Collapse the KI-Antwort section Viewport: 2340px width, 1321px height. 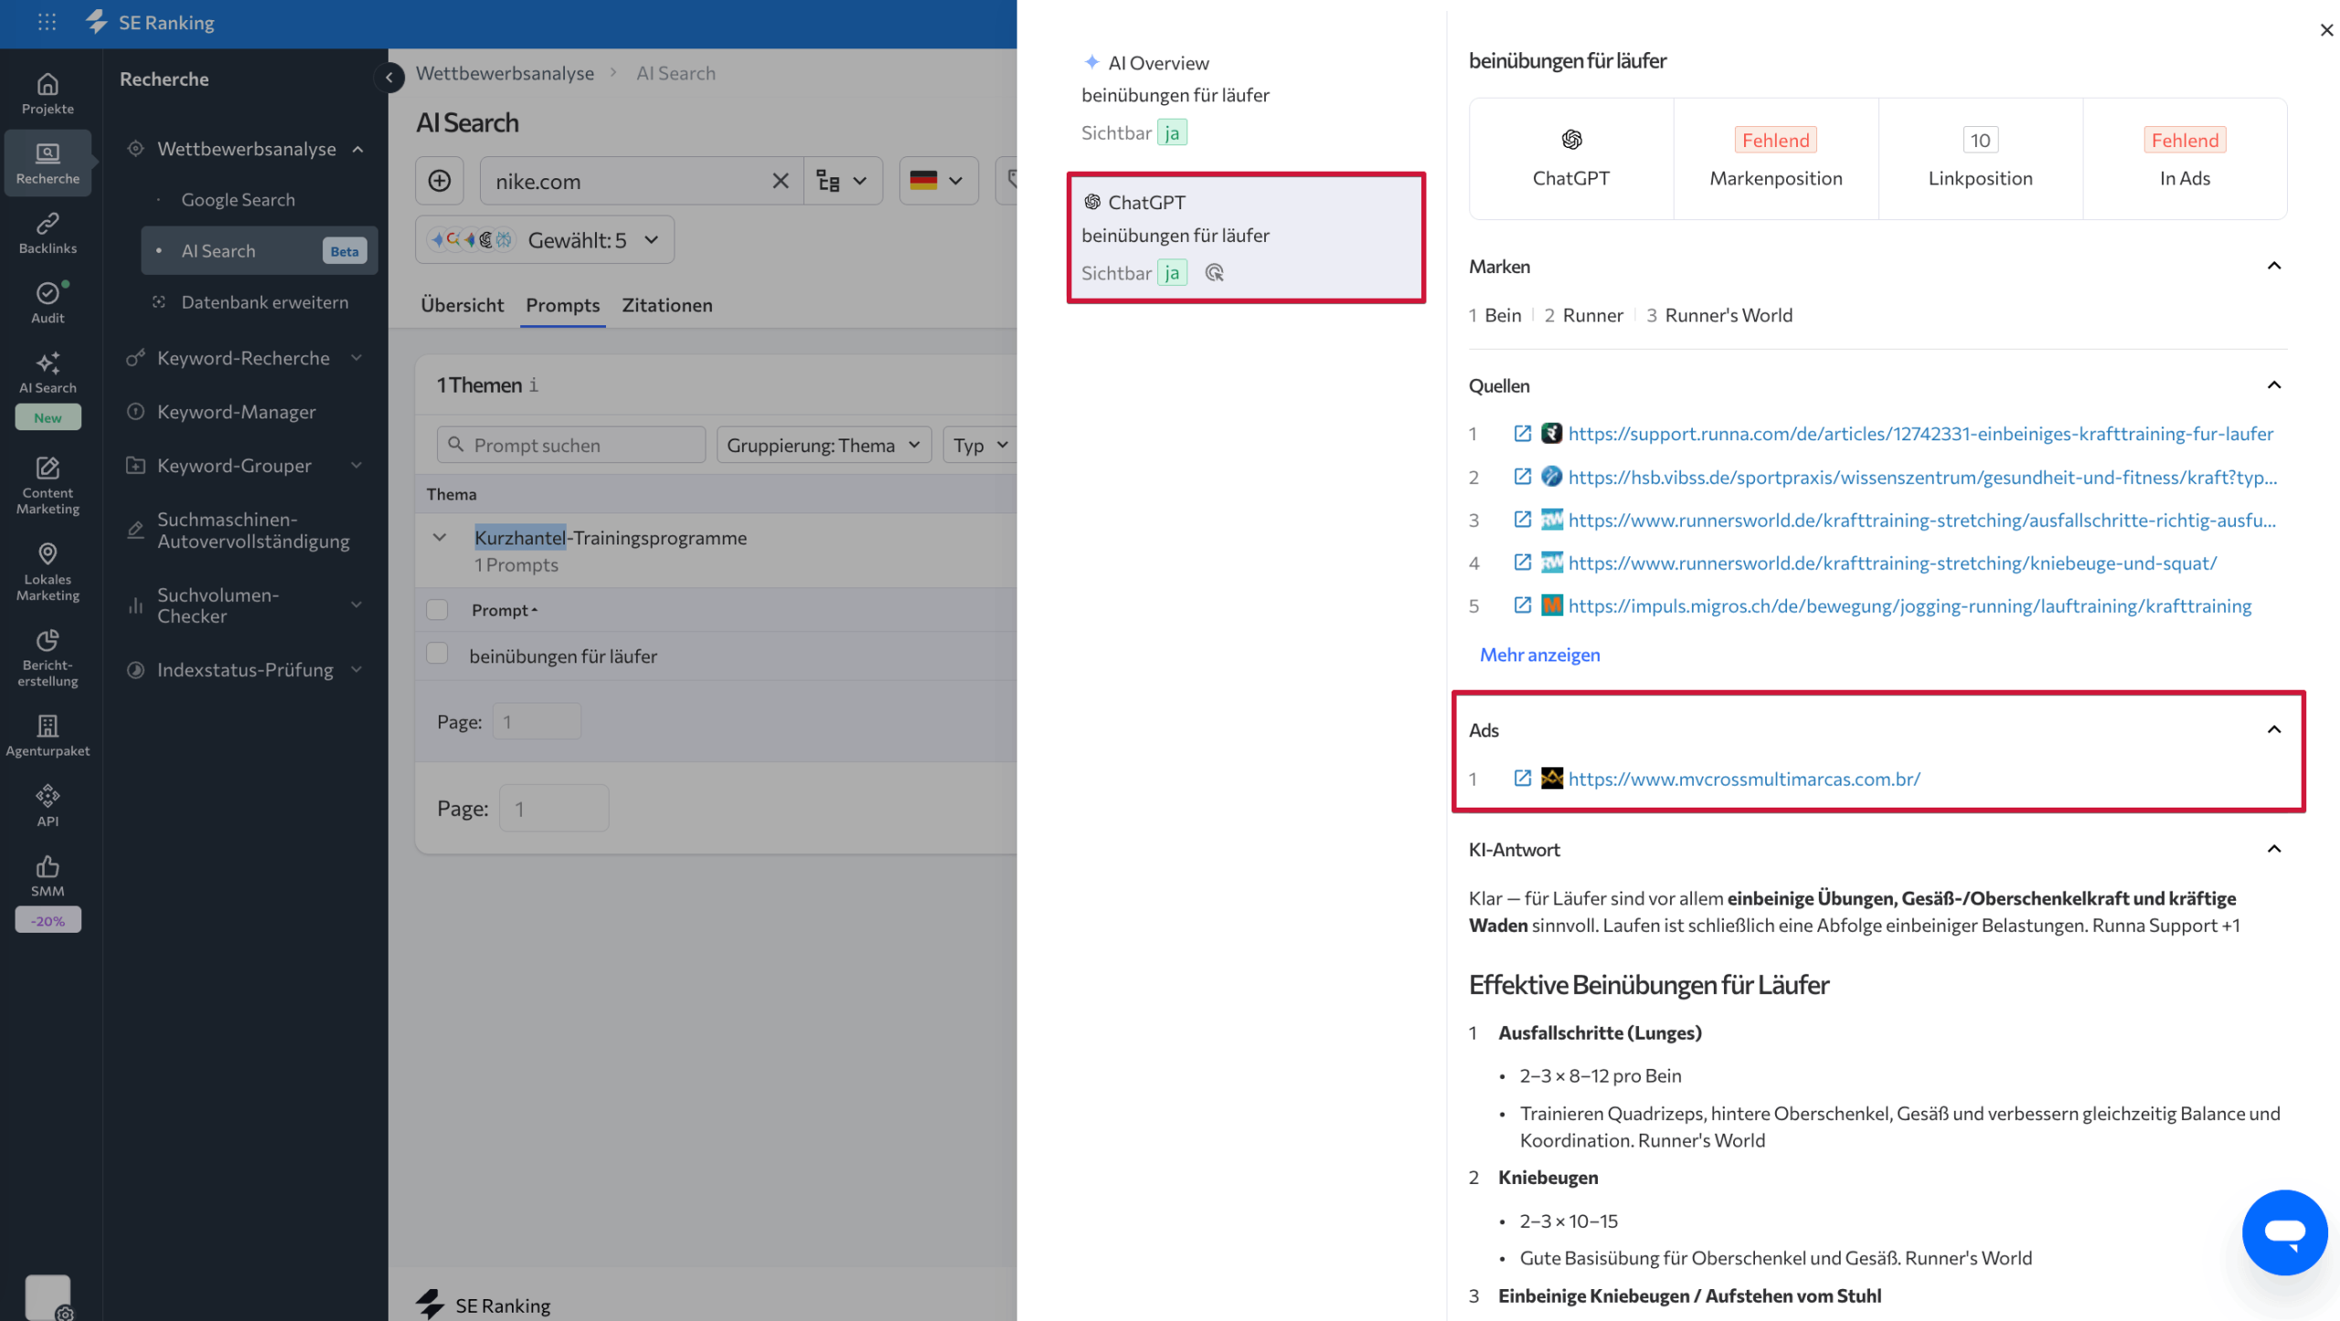pyautogui.click(x=2274, y=849)
